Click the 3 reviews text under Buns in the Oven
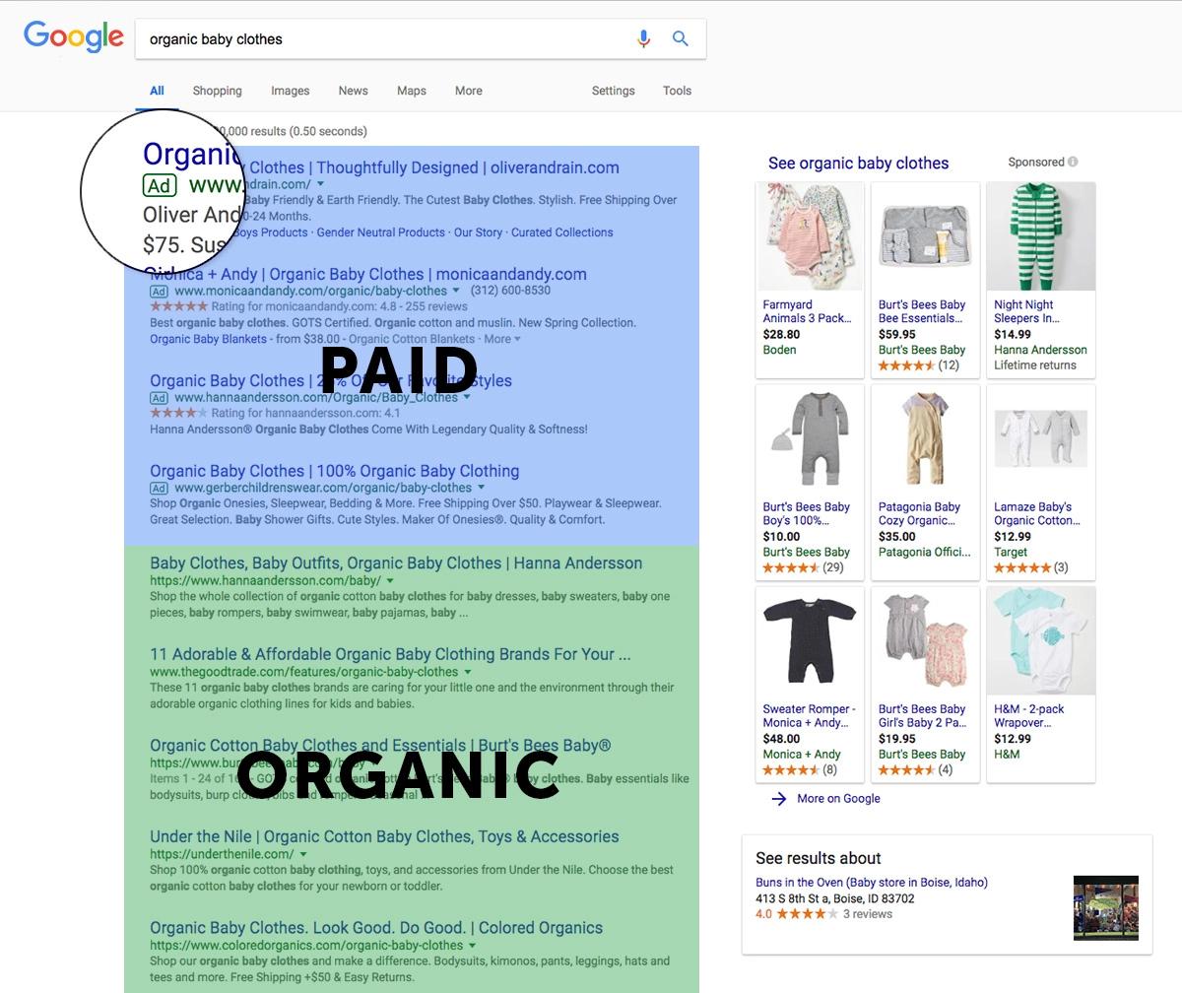The height and width of the screenshot is (993, 1182). coord(868,914)
